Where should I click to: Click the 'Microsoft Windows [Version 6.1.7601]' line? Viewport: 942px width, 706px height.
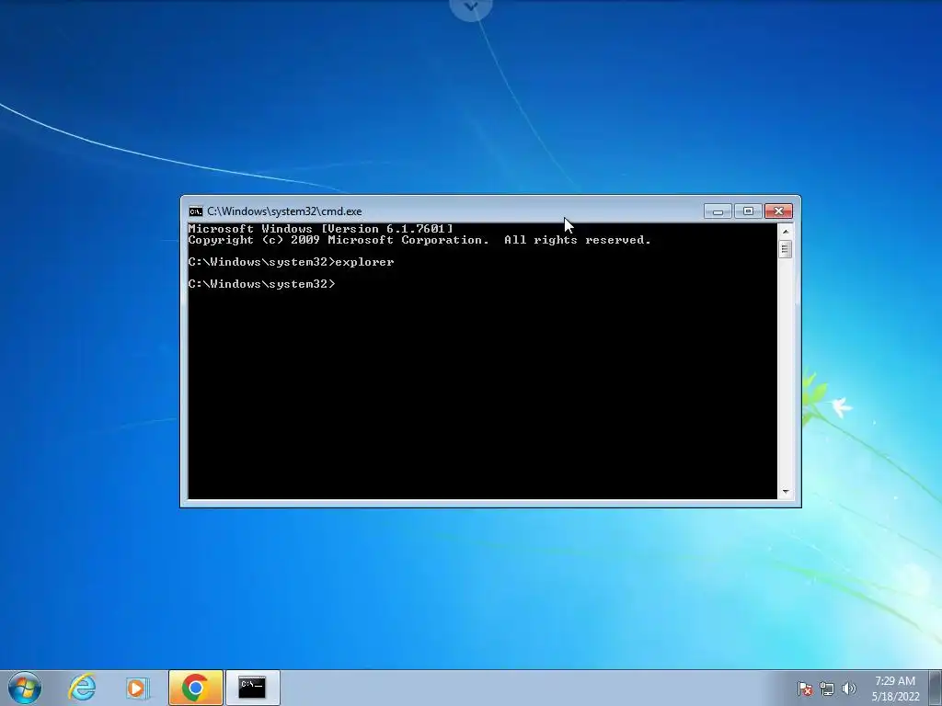321,229
